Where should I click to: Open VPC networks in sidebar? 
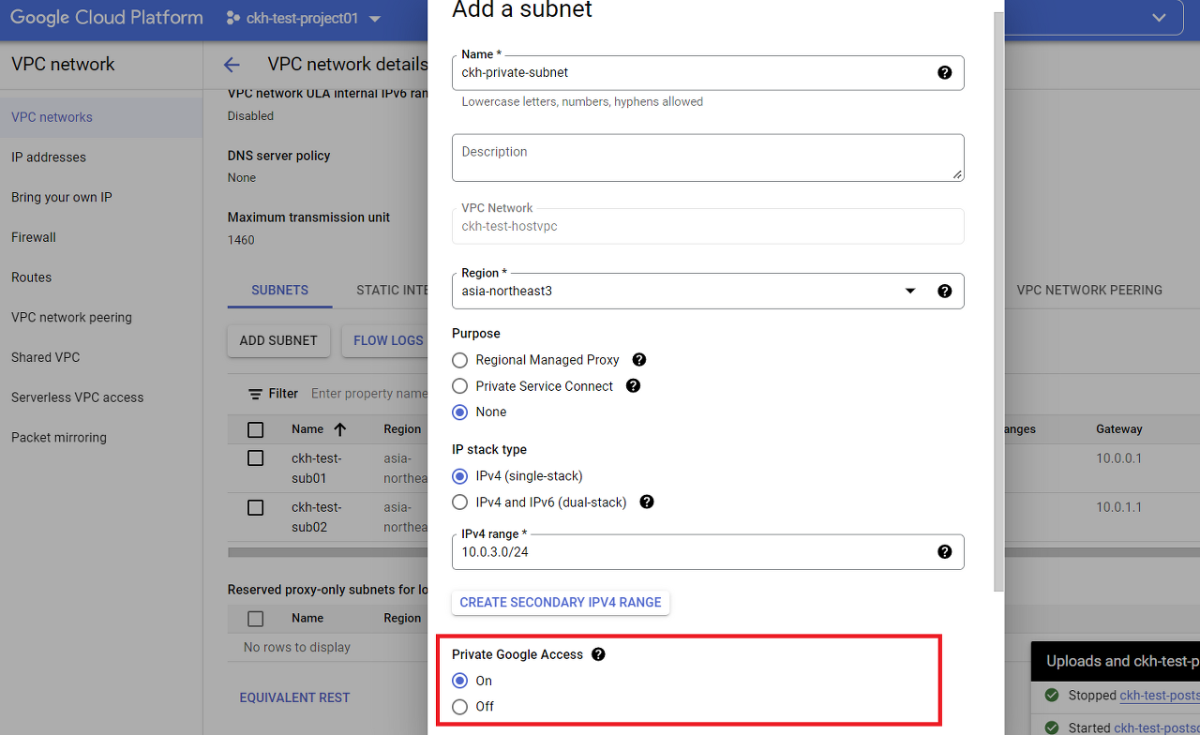click(101, 117)
